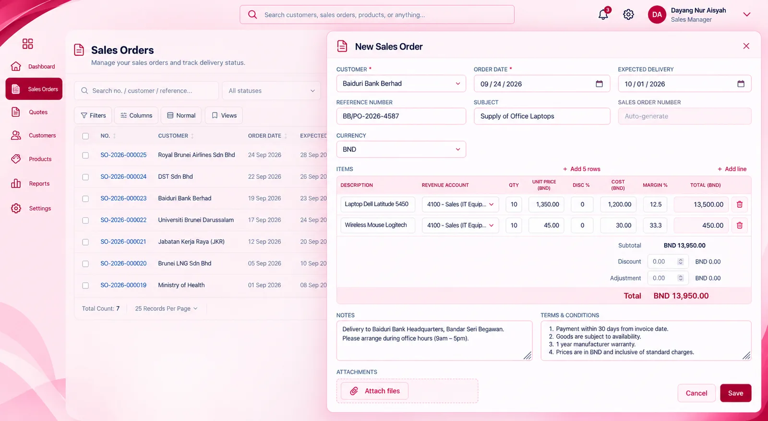Sort by the CUSTOMER column arrows

pyautogui.click(x=192, y=136)
